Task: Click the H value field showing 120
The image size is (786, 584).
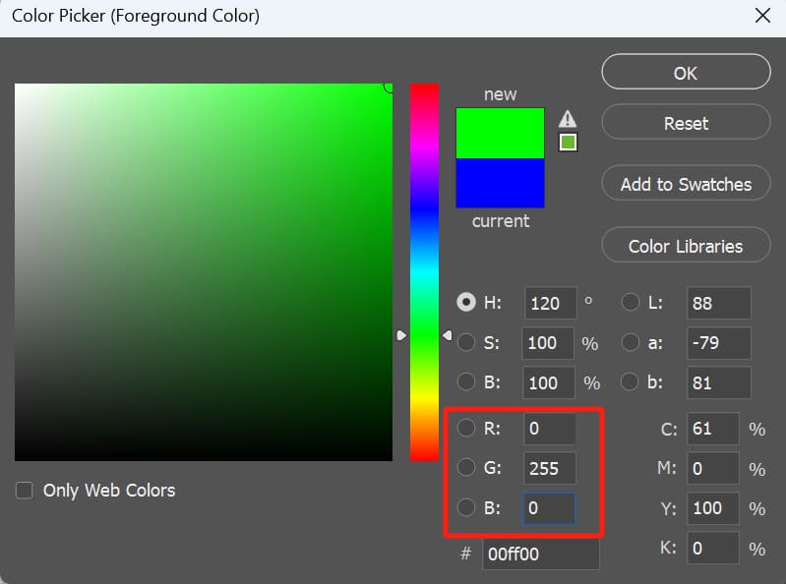Action: click(x=550, y=303)
